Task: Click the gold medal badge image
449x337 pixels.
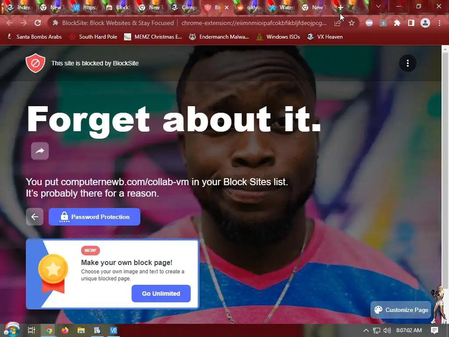Action: pyautogui.click(x=53, y=274)
